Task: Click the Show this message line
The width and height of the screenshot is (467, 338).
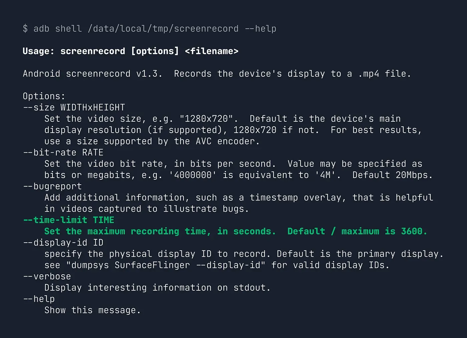Action: click(92, 310)
